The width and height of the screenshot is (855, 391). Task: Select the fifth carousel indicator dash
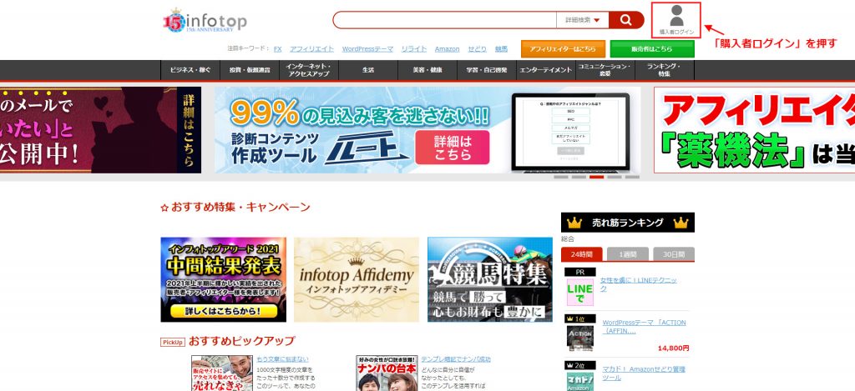(x=633, y=177)
